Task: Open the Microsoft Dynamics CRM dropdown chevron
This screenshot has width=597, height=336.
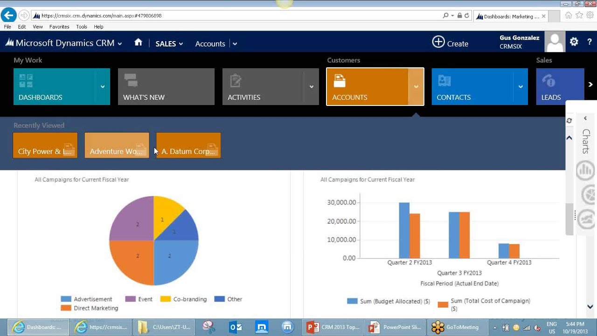Action: (x=120, y=43)
